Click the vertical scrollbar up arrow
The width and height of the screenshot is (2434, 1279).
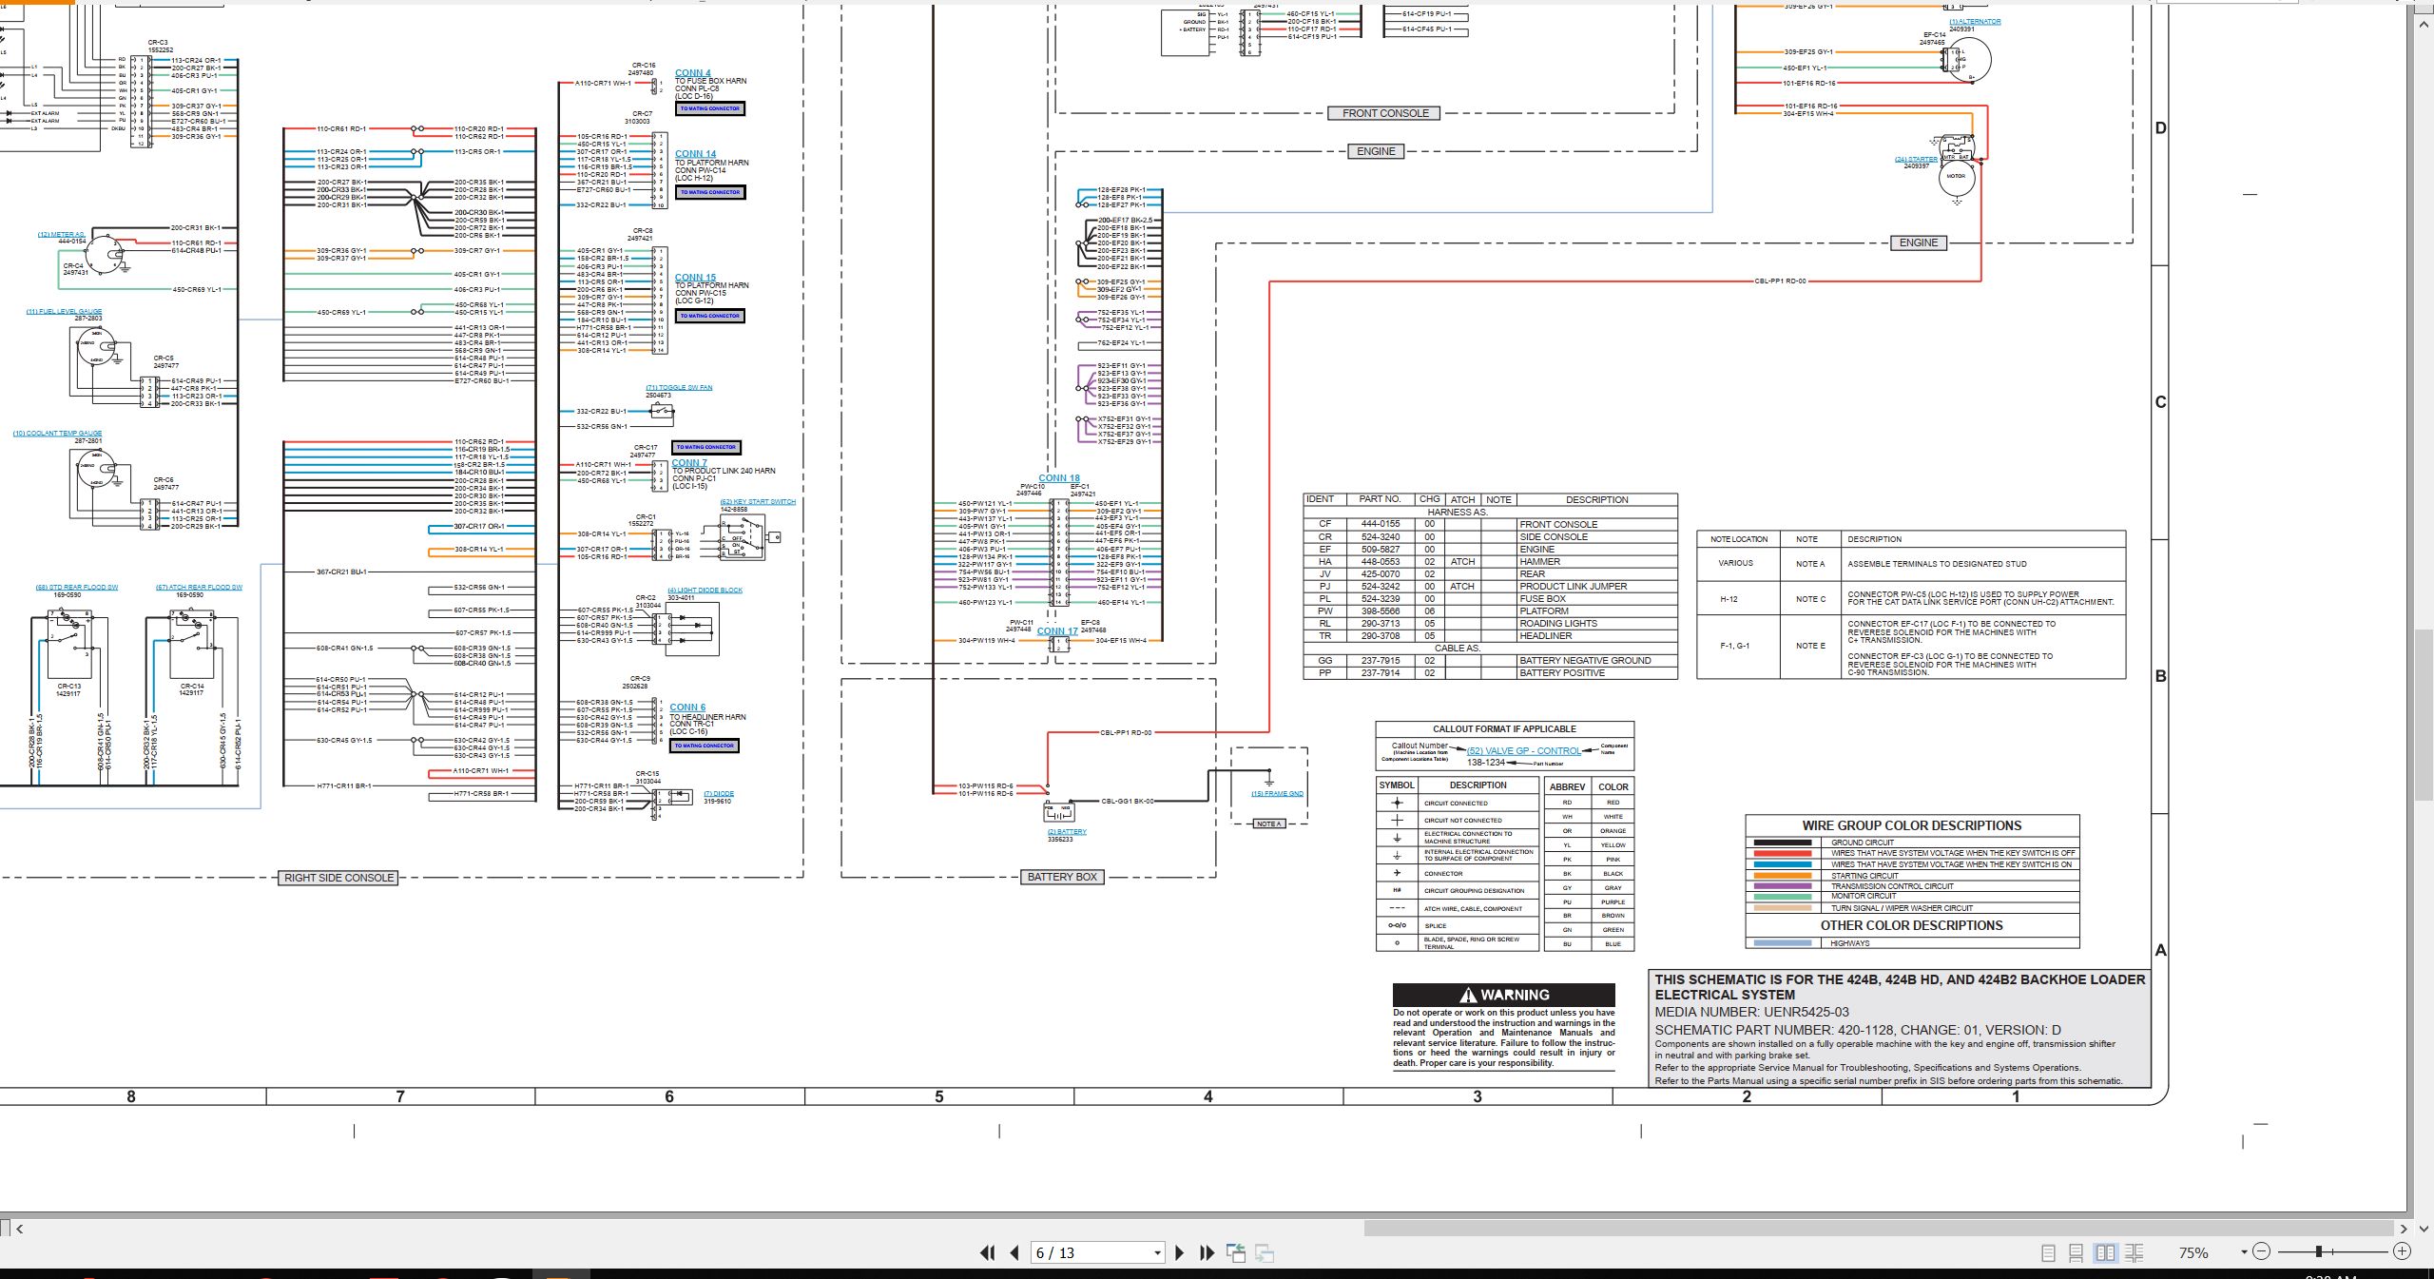(2424, 25)
